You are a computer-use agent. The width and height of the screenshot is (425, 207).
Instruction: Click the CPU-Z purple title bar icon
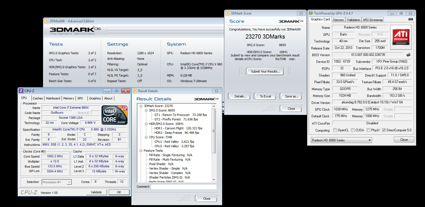click(x=21, y=91)
